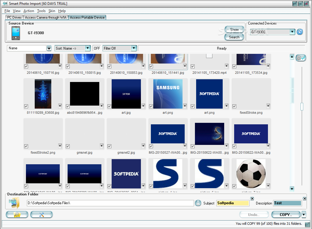Viewport: 312px width, 229px height.
Task: Toggle the OFF filter switch
Action: (97, 48)
